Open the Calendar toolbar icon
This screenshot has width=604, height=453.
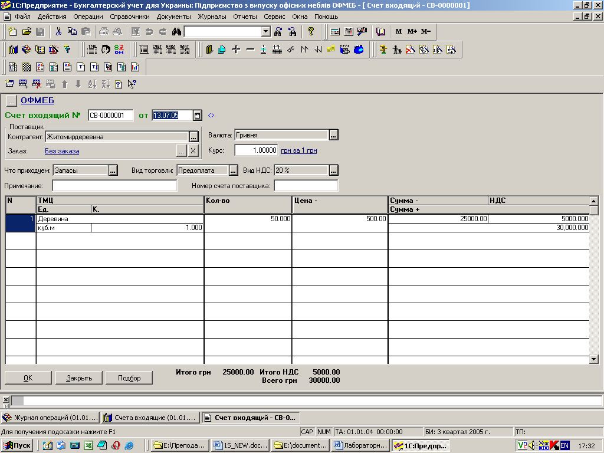tap(349, 32)
